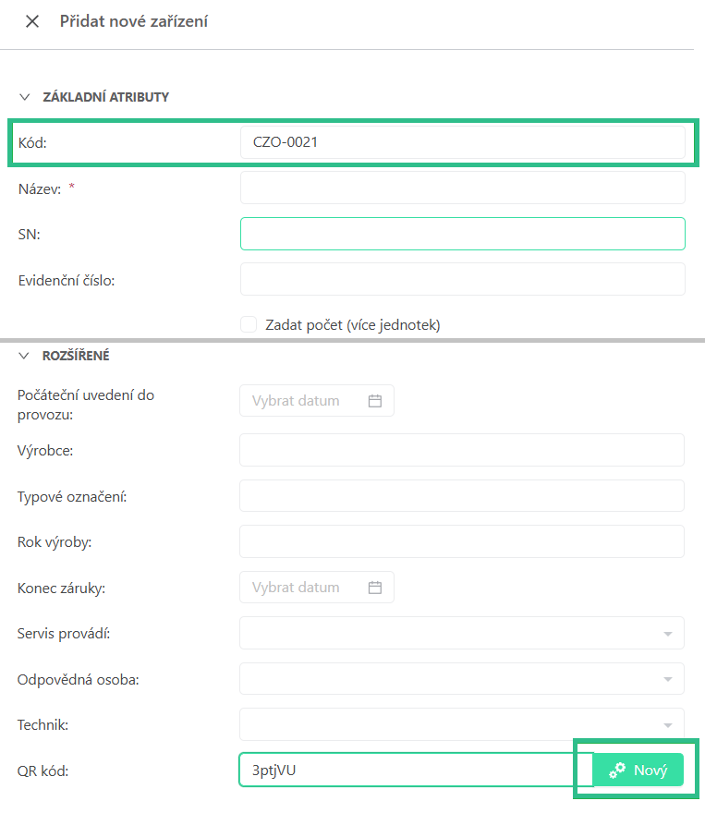Enable Zadat počet checkbox
Image resolution: width=705 pixels, height=813 pixels.
click(249, 324)
